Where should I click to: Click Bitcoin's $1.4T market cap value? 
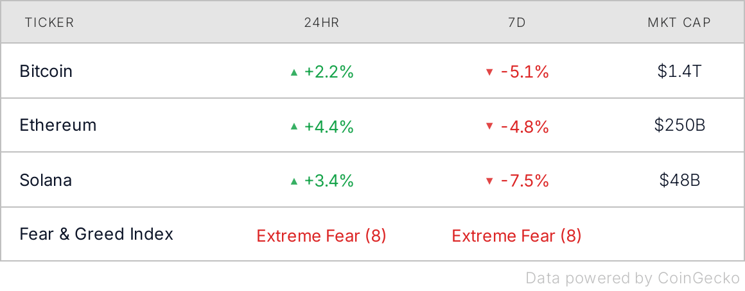679,71
